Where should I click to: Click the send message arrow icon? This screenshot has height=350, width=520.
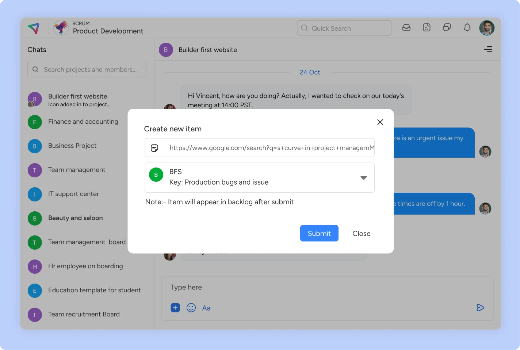coord(480,308)
